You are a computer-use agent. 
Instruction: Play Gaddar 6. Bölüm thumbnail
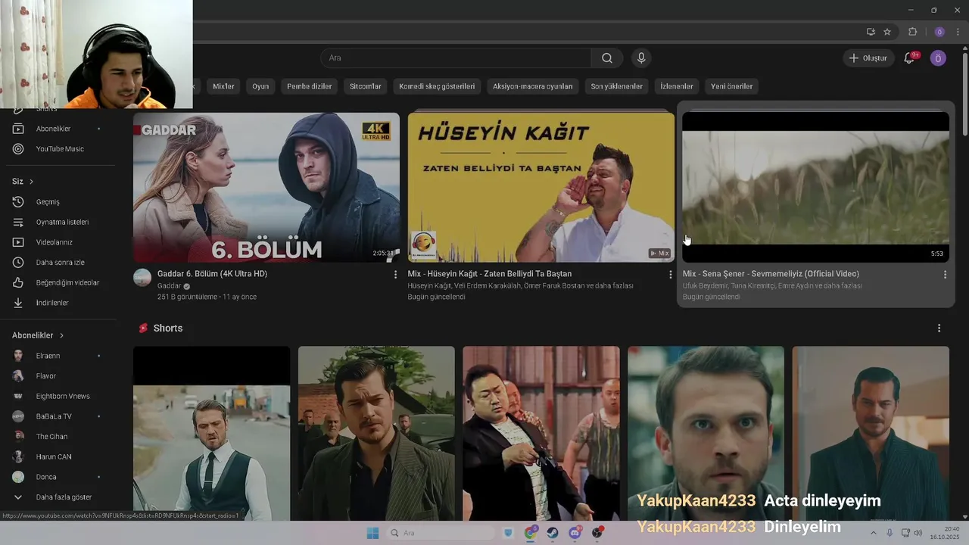(266, 188)
